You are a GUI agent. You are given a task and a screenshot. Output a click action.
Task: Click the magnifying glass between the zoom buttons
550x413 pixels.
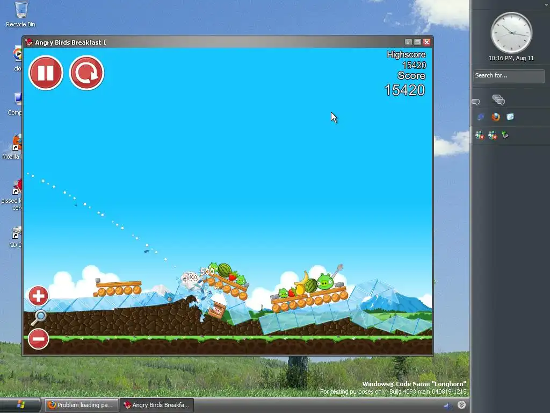click(x=39, y=317)
